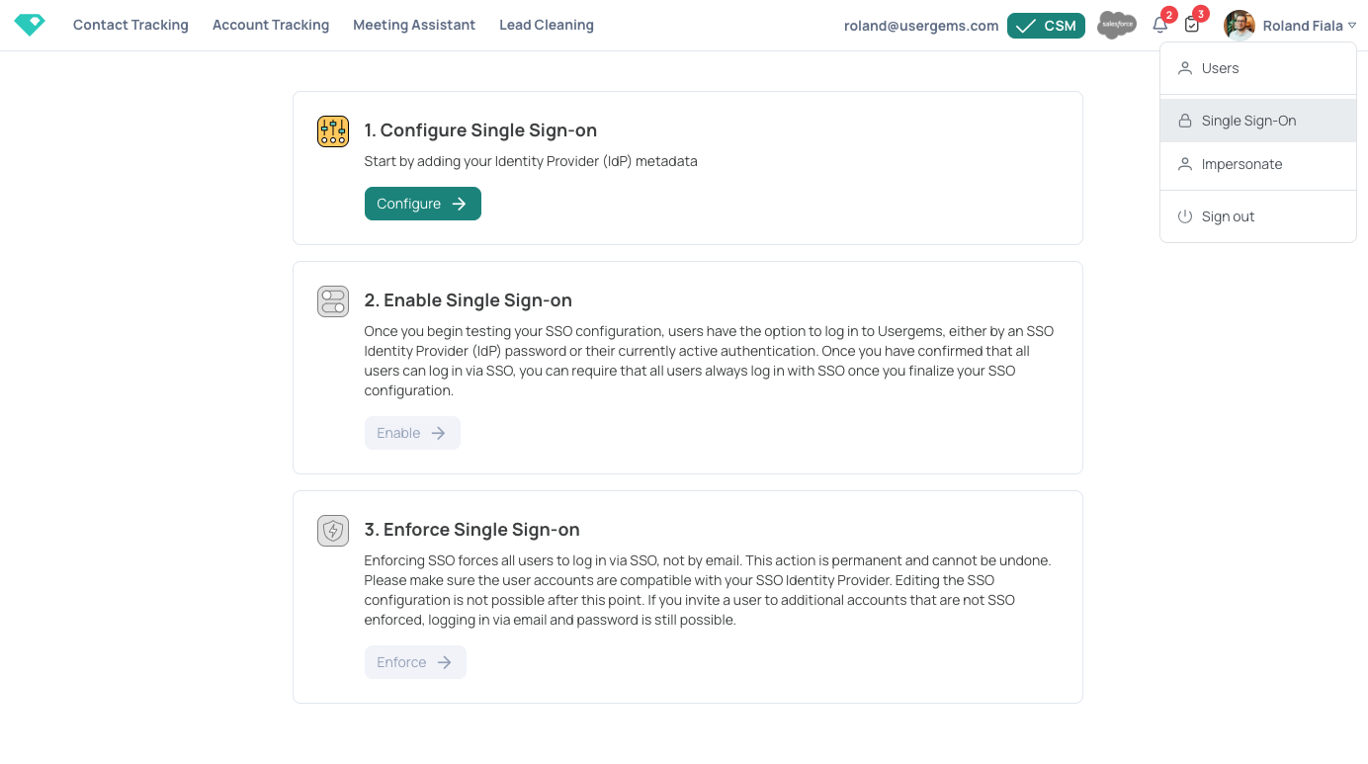Select Impersonate from the account menu
This screenshot has width=1368, height=764.
[x=1258, y=164]
